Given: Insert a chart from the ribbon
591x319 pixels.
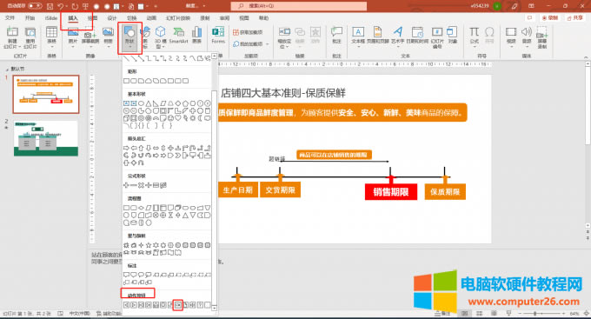Looking at the screenshot, I should coord(196,36).
